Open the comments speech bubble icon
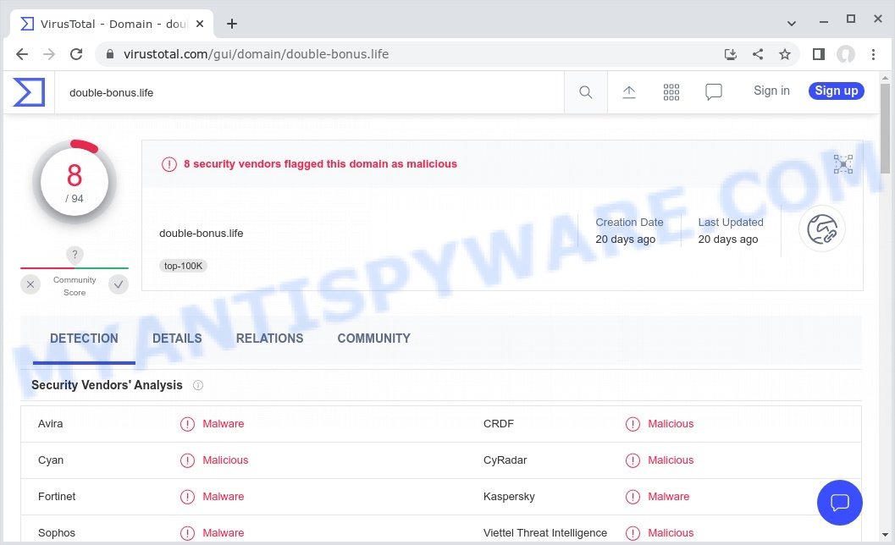This screenshot has width=895, height=545. click(714, 92)
